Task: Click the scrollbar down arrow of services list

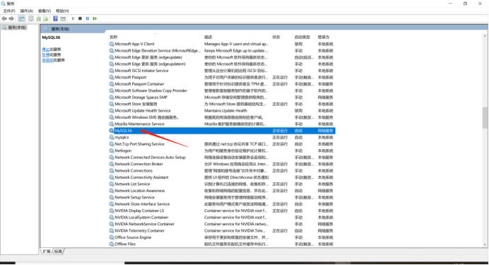Action: (x=485, y=245)
